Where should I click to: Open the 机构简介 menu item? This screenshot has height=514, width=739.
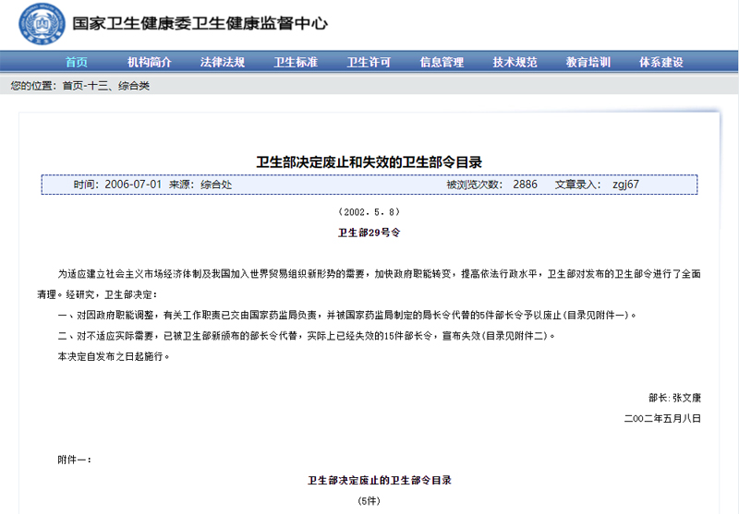150,63
